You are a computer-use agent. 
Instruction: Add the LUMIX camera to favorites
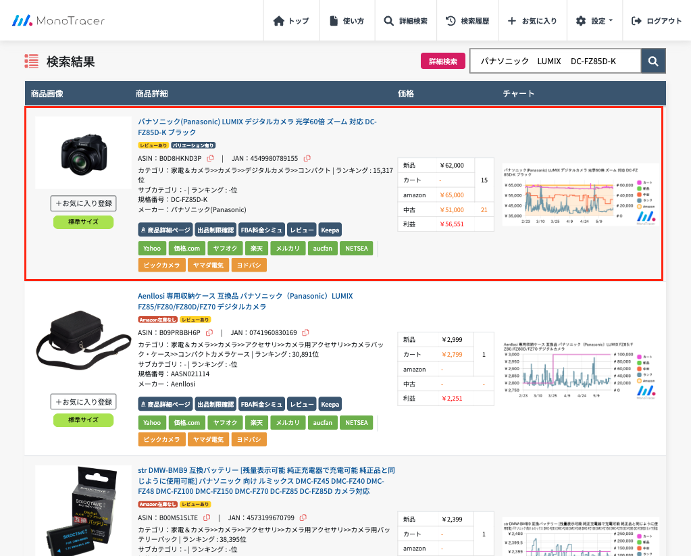click(x=83, y=203)
